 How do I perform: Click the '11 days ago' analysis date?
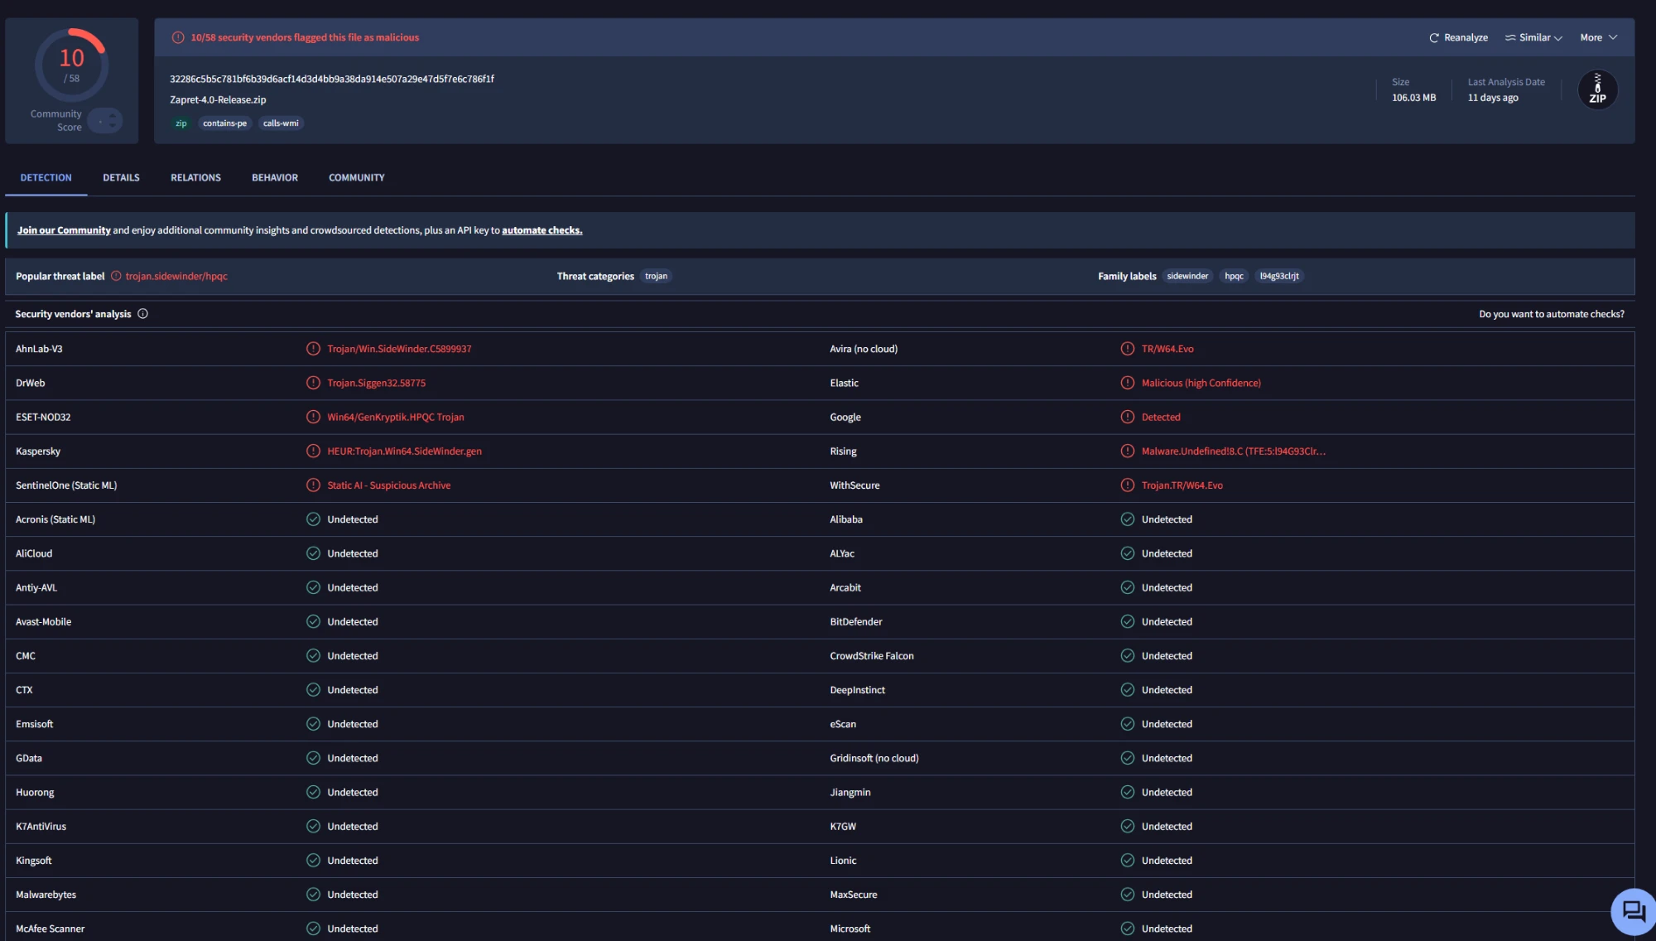click(x=1493, y=98)
